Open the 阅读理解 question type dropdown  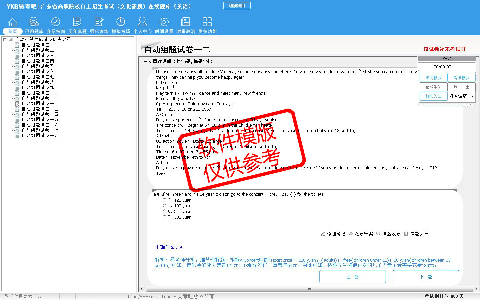pyautogui.click(x=472, y=96)
